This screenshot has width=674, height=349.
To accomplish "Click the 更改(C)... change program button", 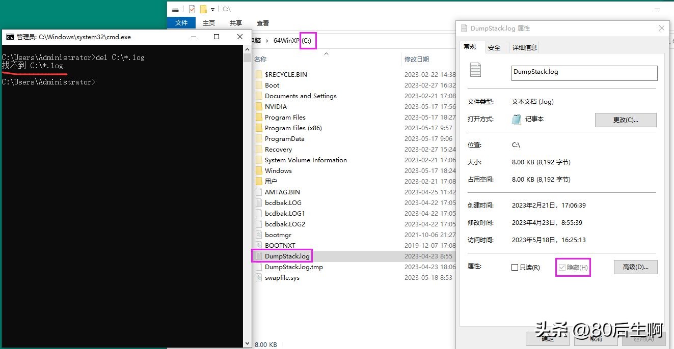I will coord(626,120).
